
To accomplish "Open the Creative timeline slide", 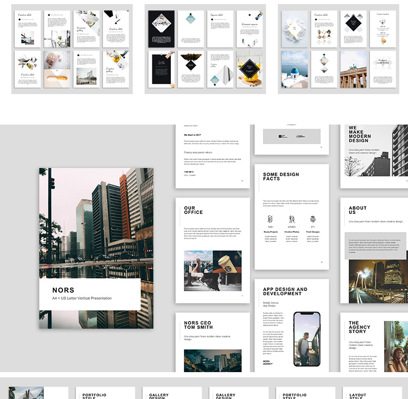I will click(383, 29).
